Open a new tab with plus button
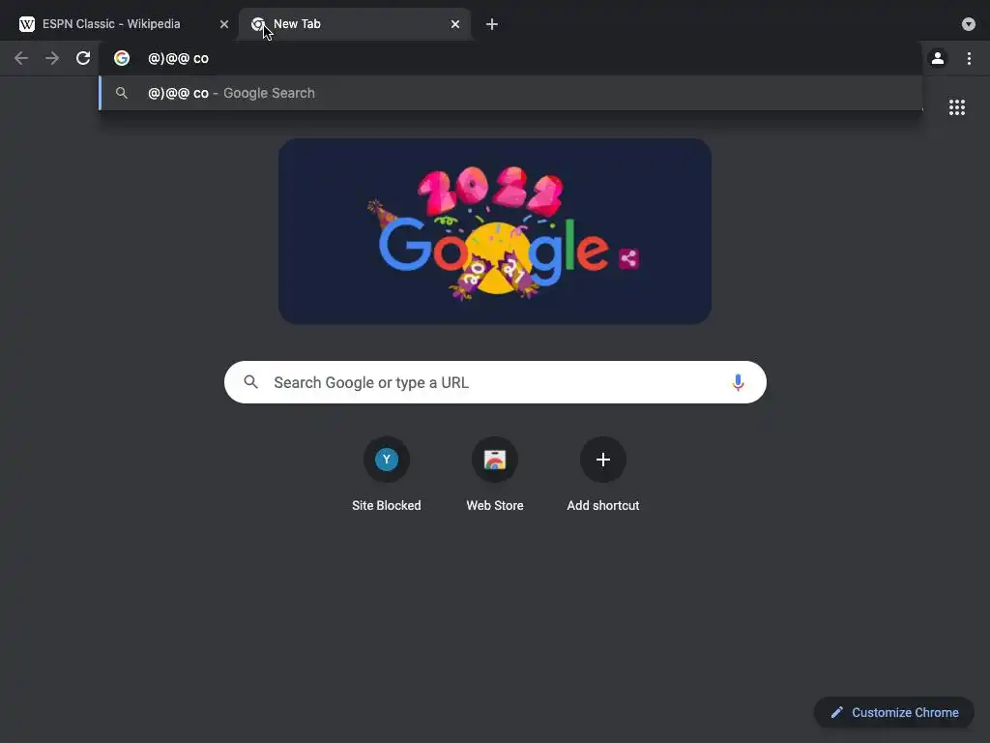Image resolution: width=990 pixels, height=743 pixels. click(x=492, y=24)
